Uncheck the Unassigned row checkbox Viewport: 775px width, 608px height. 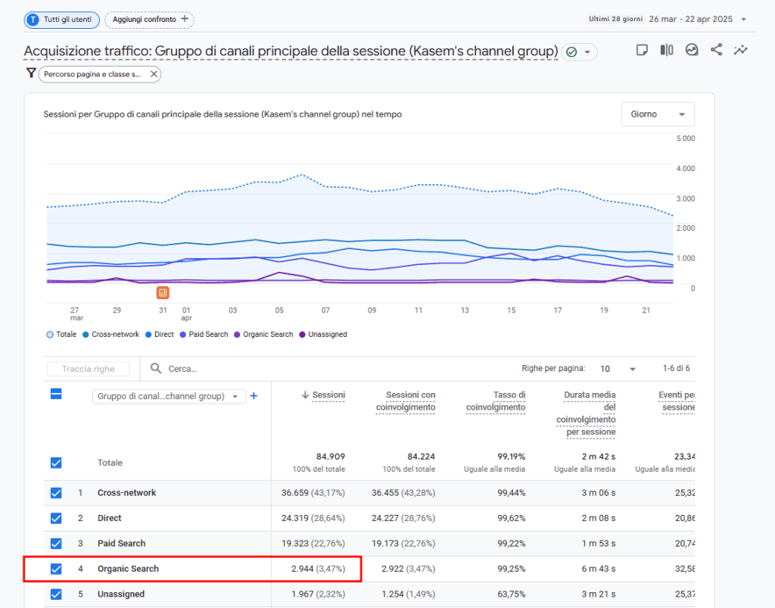[x=56, y=594]
